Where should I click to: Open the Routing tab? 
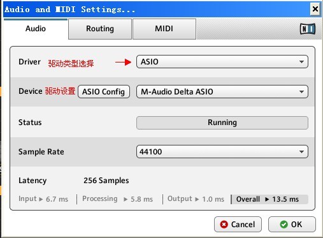click(x=100, y=29)
